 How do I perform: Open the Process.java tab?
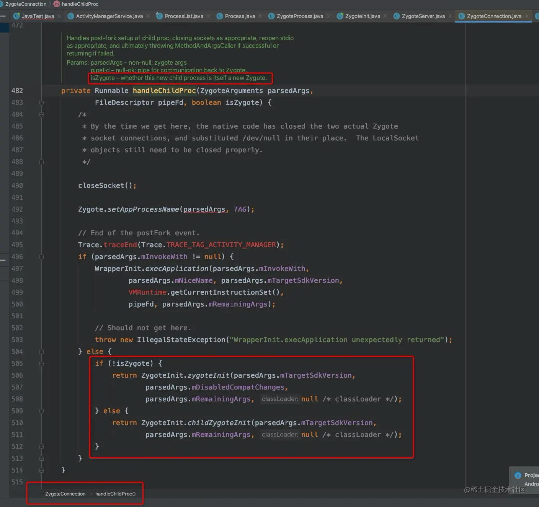(240, 16)
